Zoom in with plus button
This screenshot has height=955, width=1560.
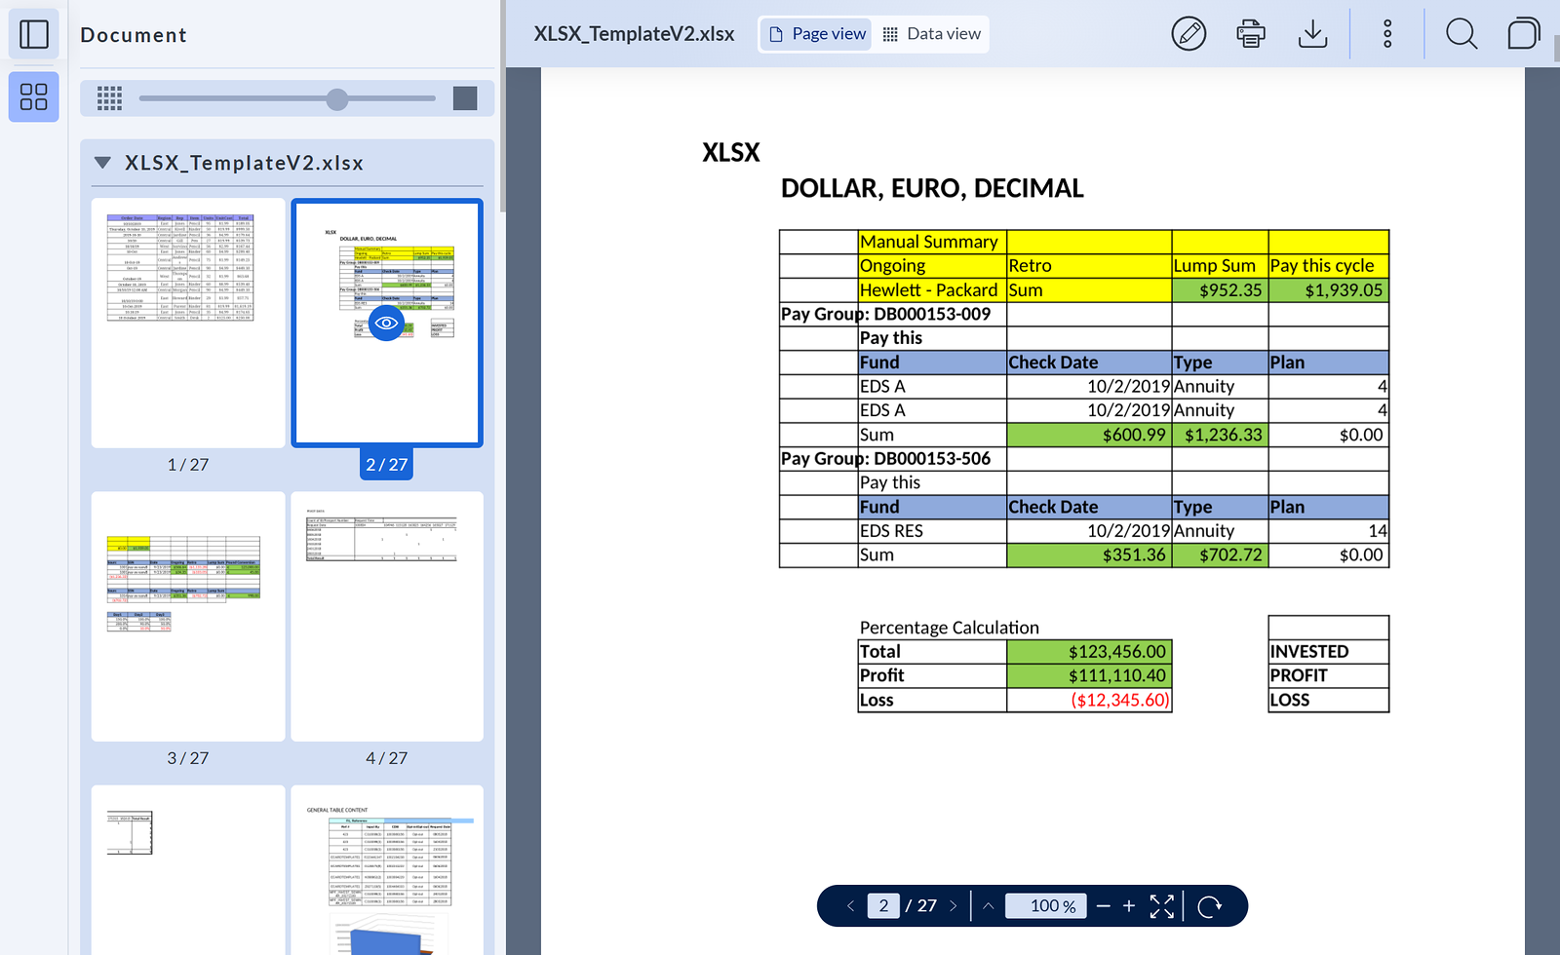tap(1129, 906)
